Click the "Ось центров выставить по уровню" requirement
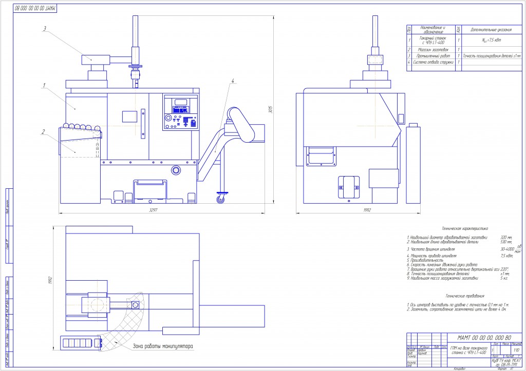 (x=458, y=305)
